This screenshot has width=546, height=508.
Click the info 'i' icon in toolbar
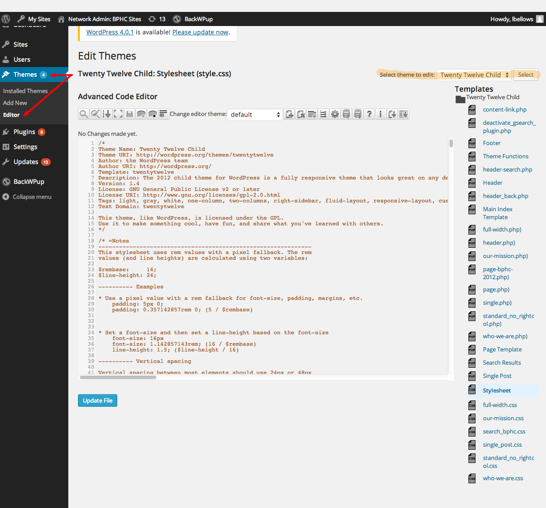(x=381, y=114)
